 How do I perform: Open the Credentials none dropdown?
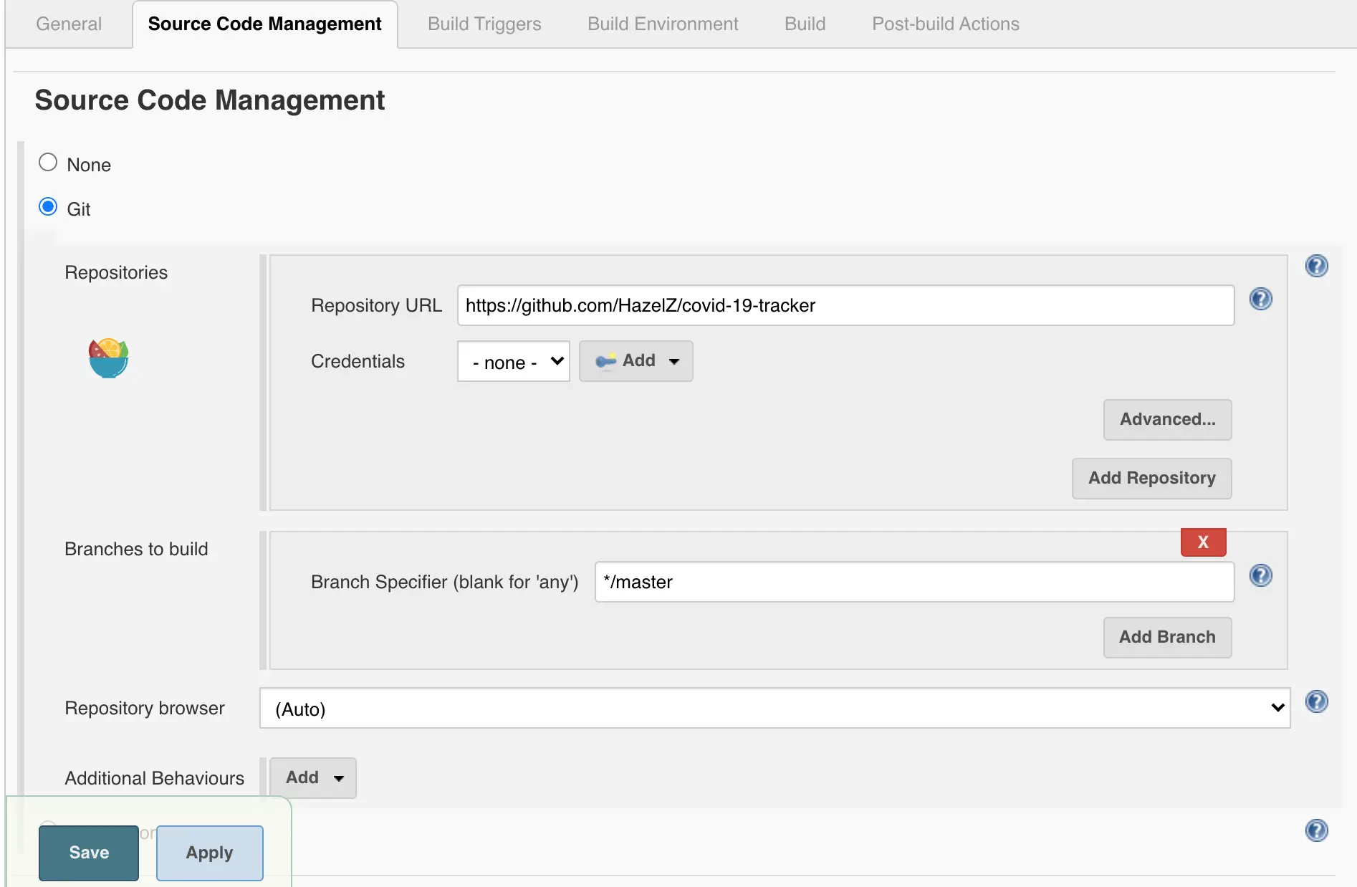tap(513, 361)
